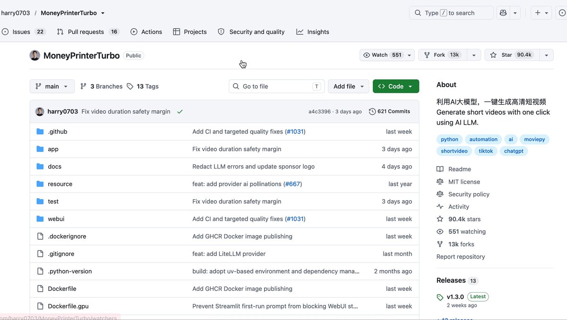The image size is (567, 320).
Task: Expand the Star lists dropdown arrow
Action: click(546, 55)
